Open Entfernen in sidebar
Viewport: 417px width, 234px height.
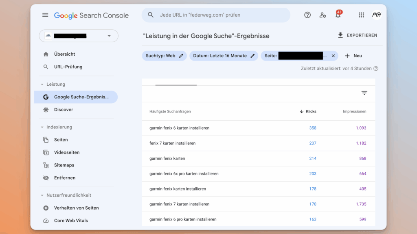point(65,178)
